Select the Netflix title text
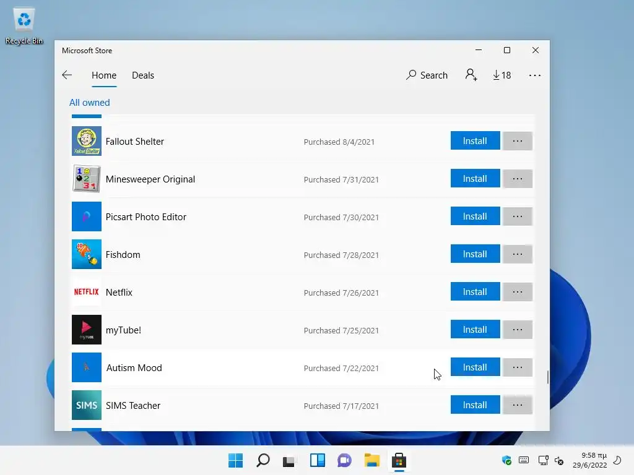 click(119, 293)
